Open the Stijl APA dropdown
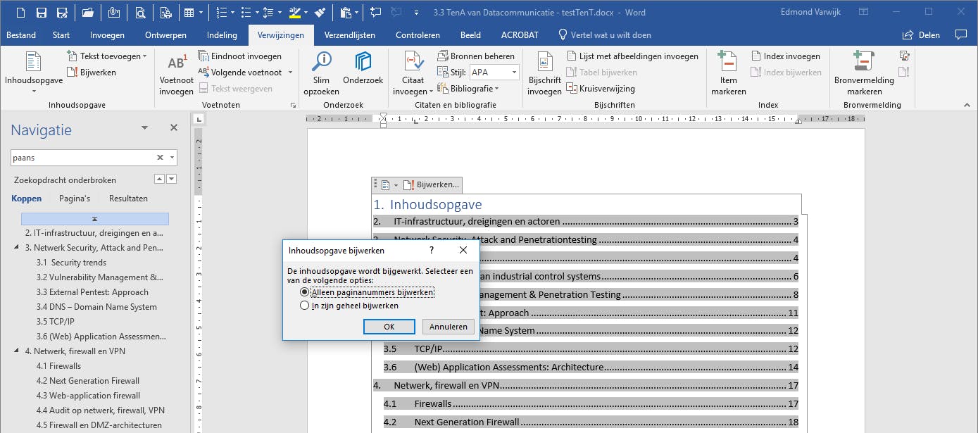Viewport: 978px width, 433px height. point(514,73)
